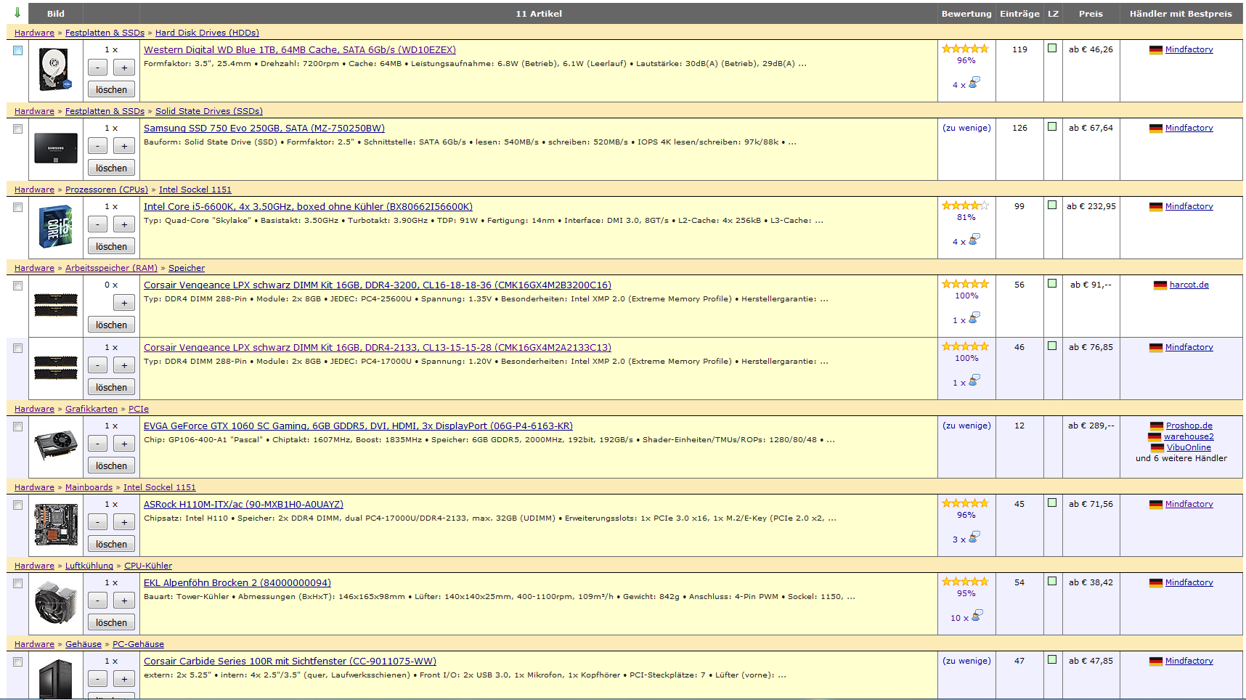The width and height of the screenshot is (1246, 700).
Task: Select the Samsung SSD 750 Evo row checkbox
Action: tap(17, 129)
